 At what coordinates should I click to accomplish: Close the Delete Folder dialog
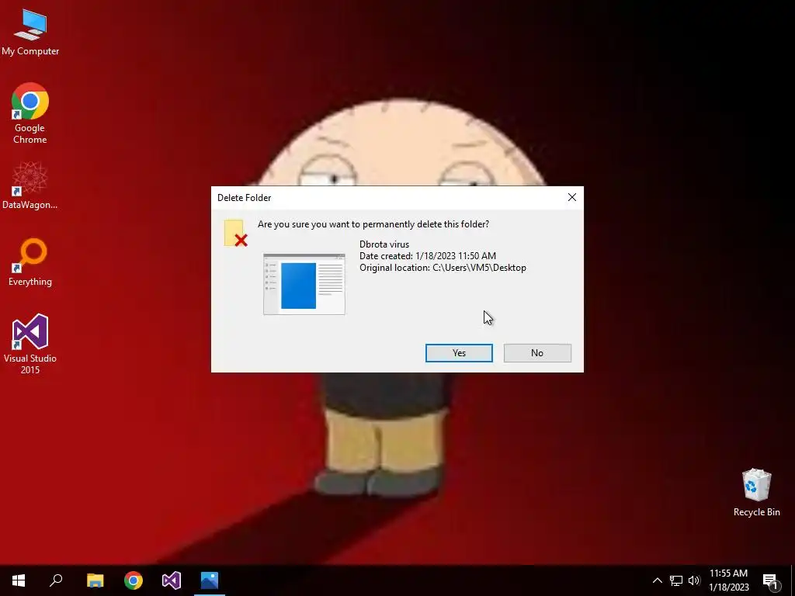(x=572, y=197)
